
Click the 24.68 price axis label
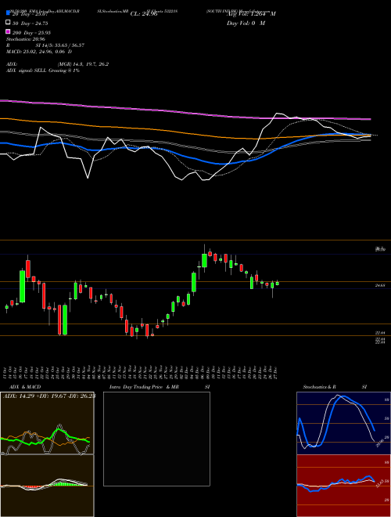pos(380,286)
